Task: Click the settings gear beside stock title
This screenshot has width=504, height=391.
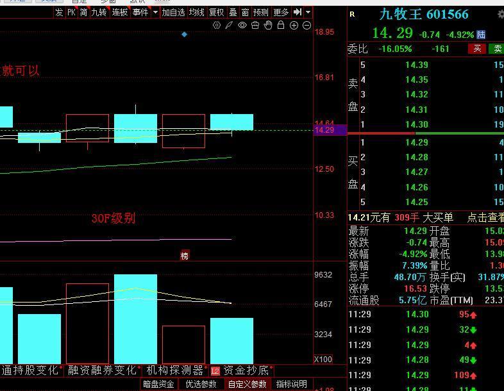Action: [500, 15]
